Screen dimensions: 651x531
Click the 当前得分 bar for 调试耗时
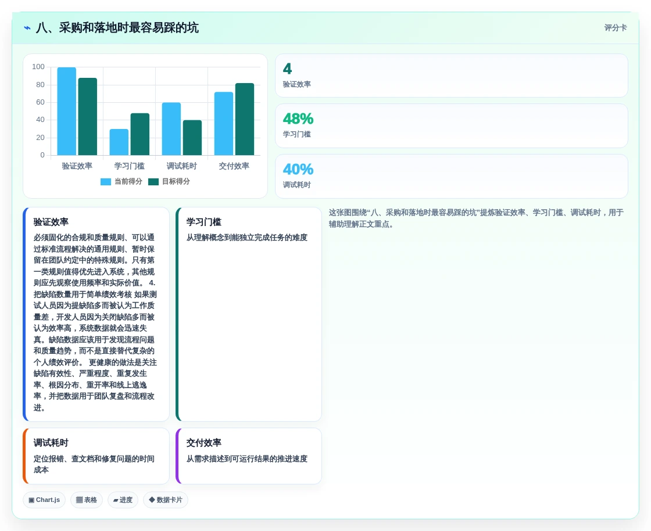click(171, 128)
